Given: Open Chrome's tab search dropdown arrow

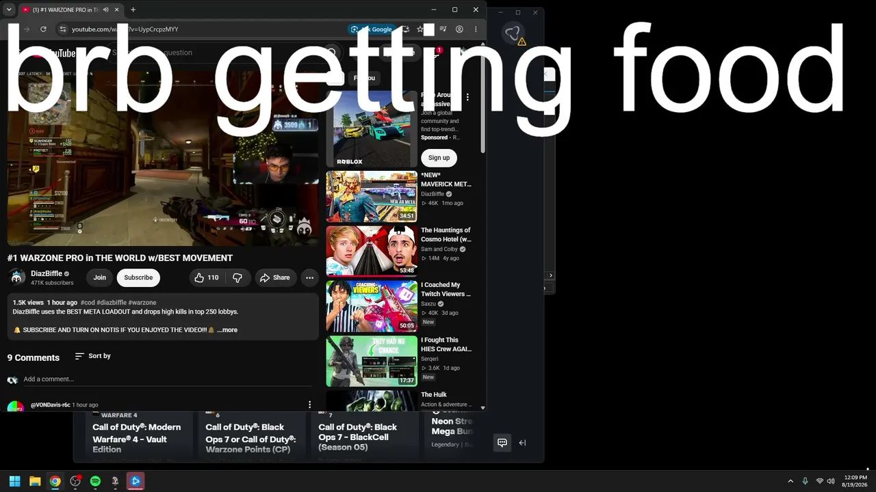Looking at the screenshot, I should 9,10.
